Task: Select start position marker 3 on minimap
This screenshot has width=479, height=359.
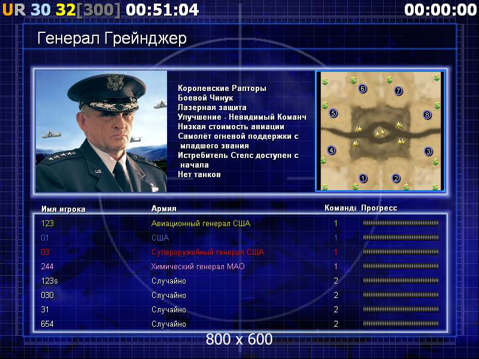Action: coord(428,151)
